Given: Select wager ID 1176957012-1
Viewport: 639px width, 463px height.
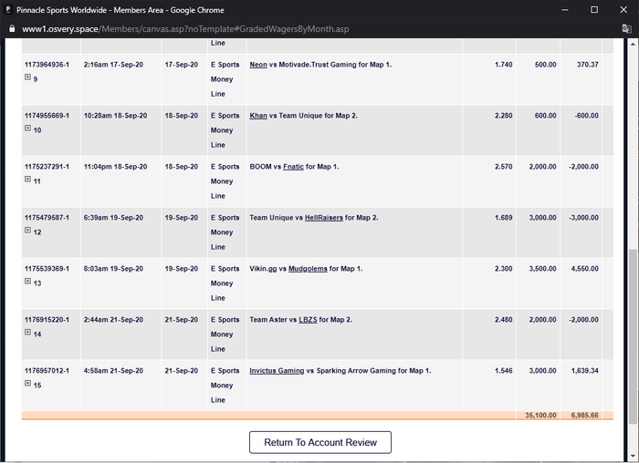Looking at the screenshot, I should (x=47, y=371).
